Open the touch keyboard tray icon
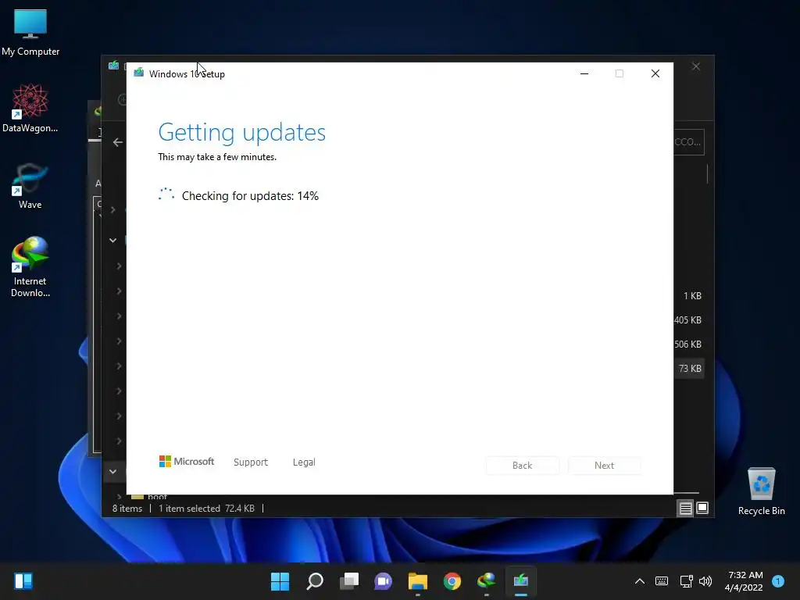The width and height of the screenshot is (800, 600). tap(662, 581)
